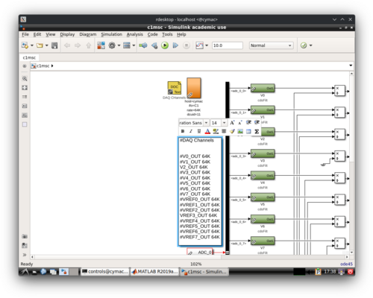Expand the Open folder dropdown arrow

[x=46, y=45]
